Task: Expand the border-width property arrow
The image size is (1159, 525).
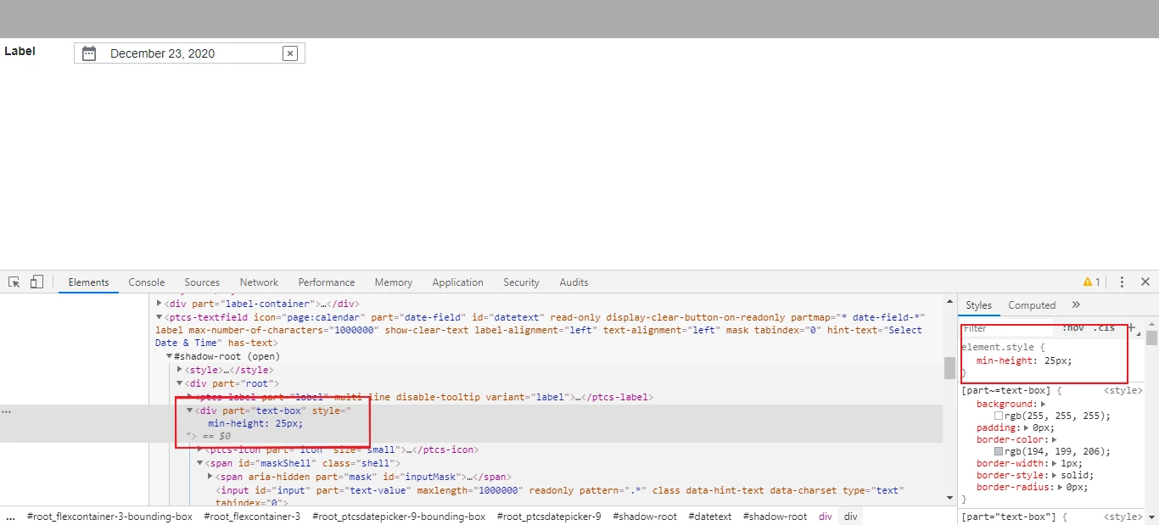Action: [x=1055, y=464]
